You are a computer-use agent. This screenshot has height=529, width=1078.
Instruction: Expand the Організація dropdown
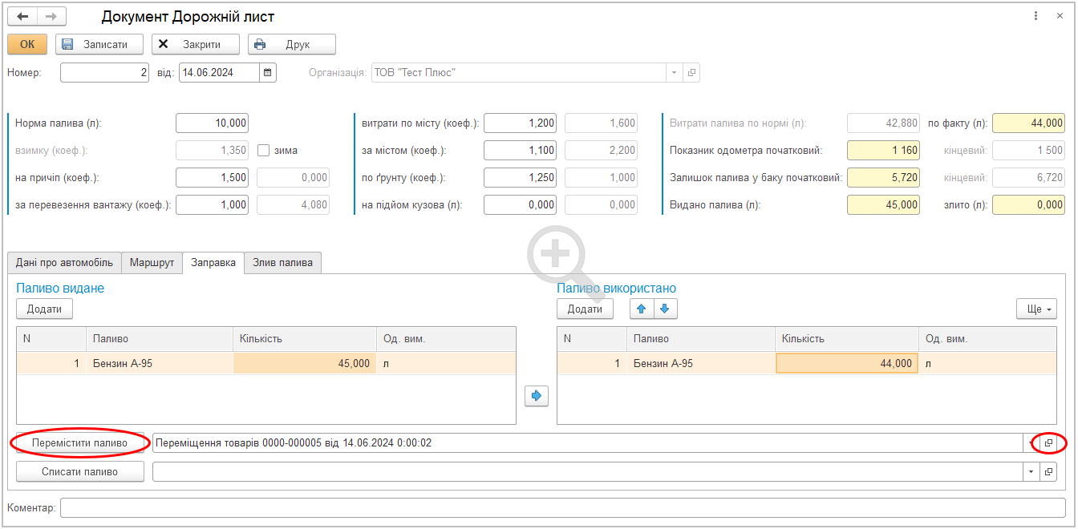point(674,73)
